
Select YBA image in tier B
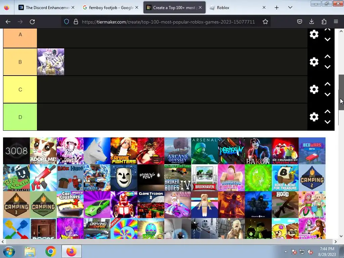(x=51, y=62)
